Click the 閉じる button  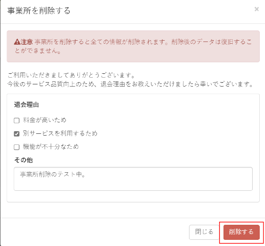[x=204, y=232]
